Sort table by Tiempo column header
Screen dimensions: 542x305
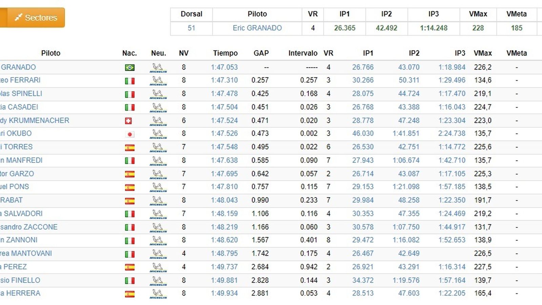[x=225, y=53]
